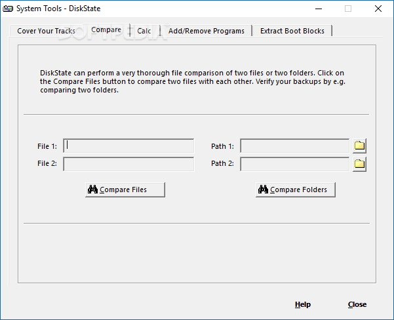Focus the File 2 input field
Image resolution: width=394 pixels, height=320 pixels.
(128, 164)
